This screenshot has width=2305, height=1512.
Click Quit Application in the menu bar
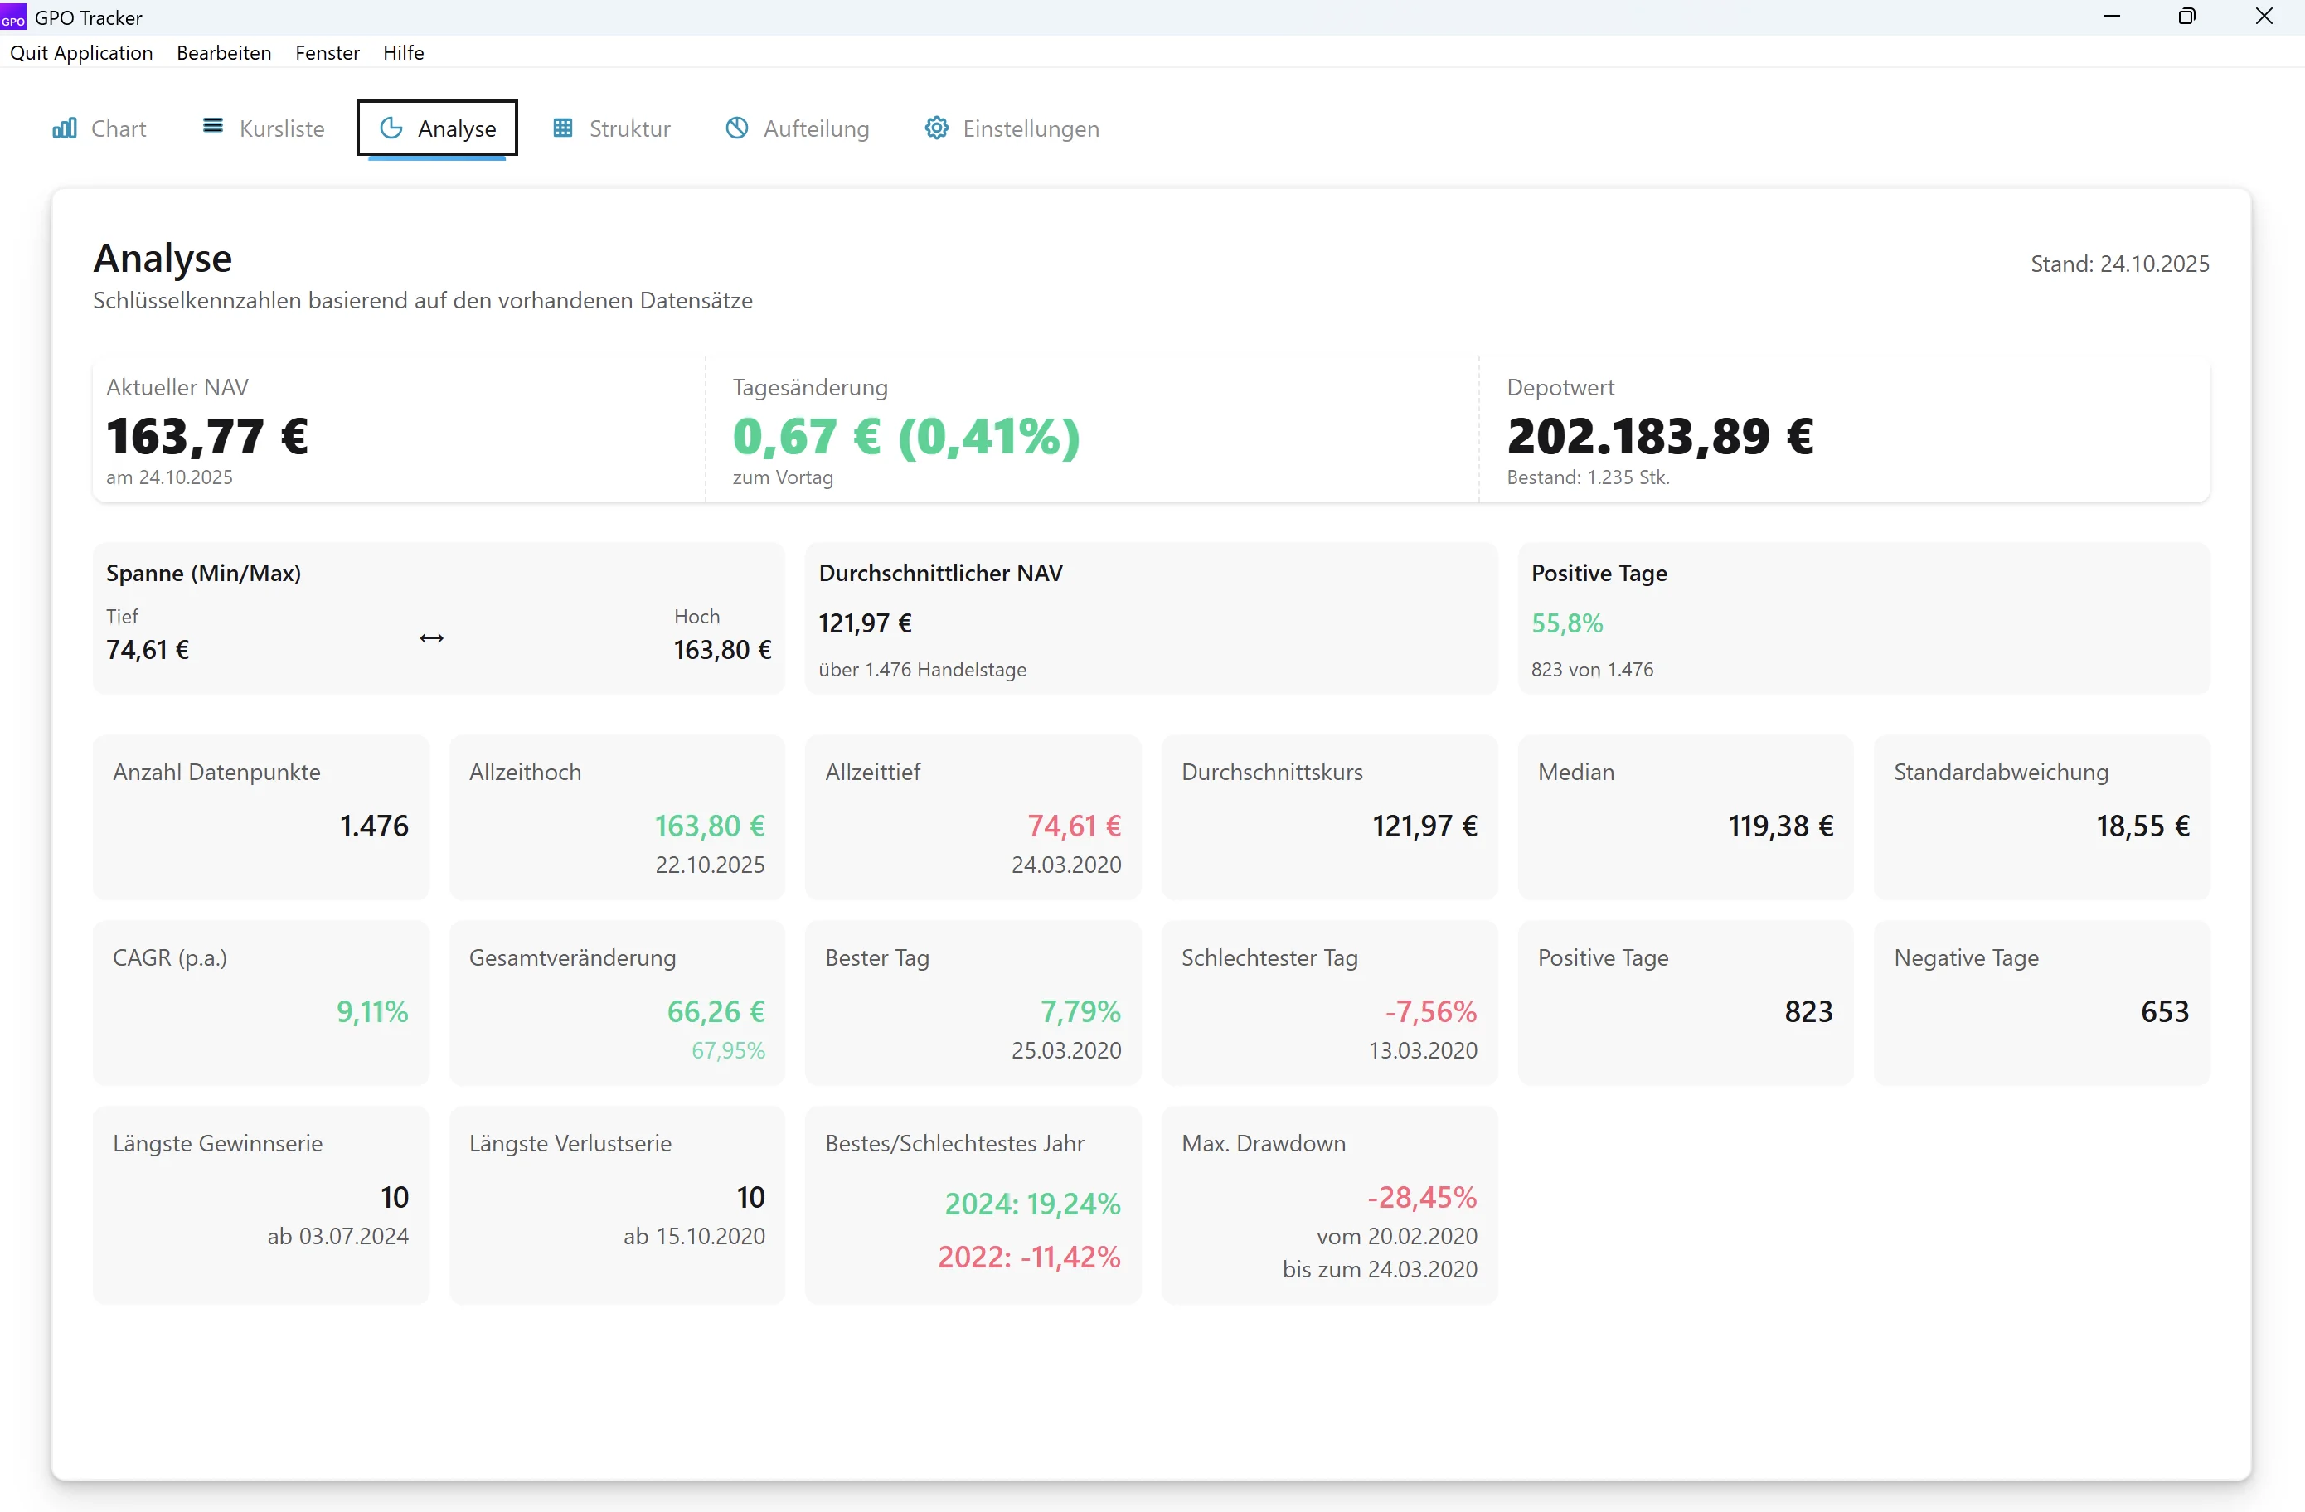click(81, 53)
